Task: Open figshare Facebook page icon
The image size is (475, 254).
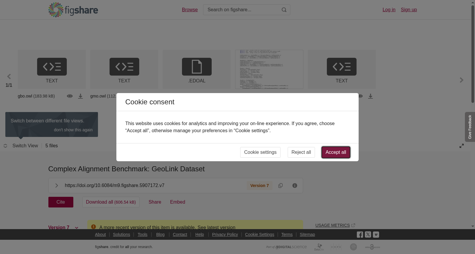Action: 360,235
